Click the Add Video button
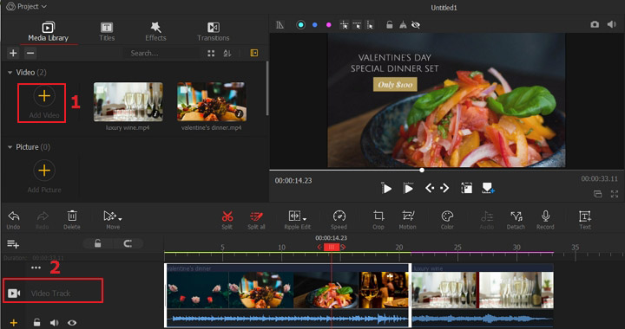 (x=44, y=102)
